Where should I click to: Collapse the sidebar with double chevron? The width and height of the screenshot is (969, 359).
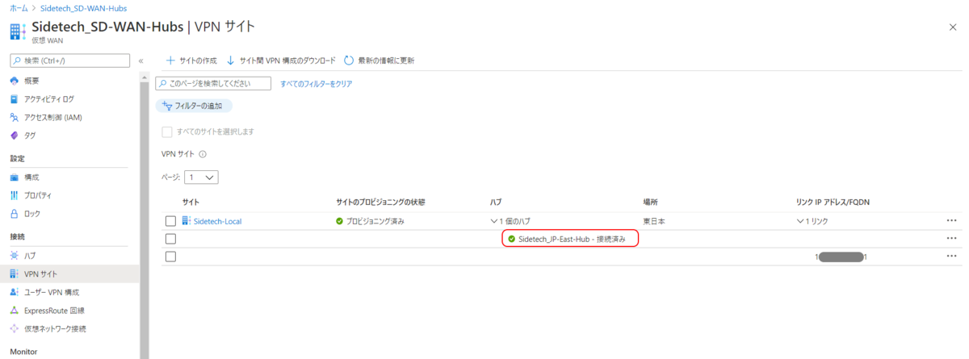coord(141,61)
